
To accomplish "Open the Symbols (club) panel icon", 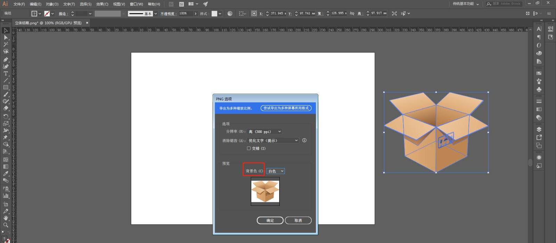I will 539,90.
